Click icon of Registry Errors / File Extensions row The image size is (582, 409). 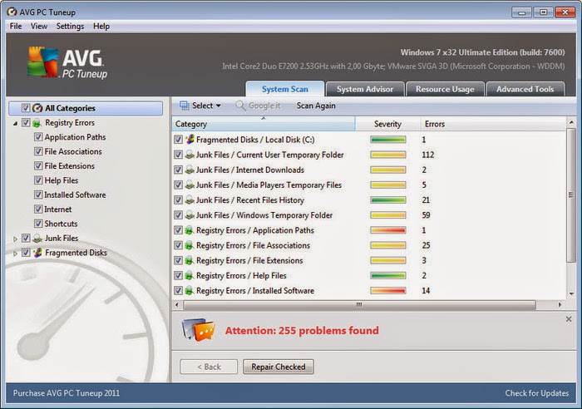coord(190,260)
